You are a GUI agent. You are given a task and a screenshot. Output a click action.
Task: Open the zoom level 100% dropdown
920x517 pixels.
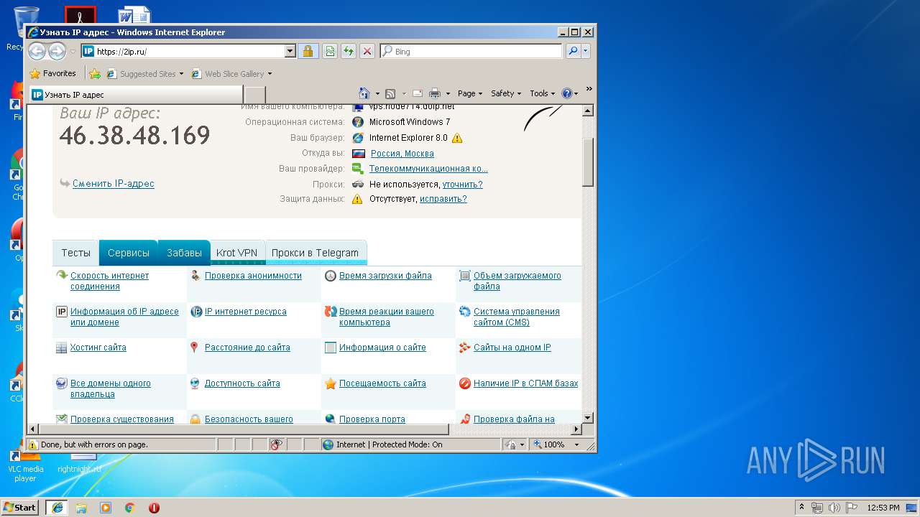click(x=576, y=444)
